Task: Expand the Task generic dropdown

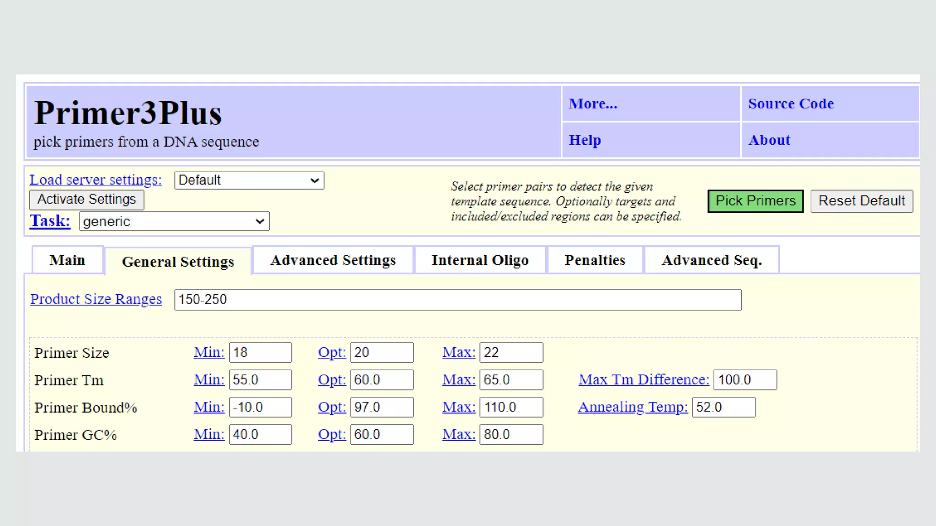Action: point(174,221)
